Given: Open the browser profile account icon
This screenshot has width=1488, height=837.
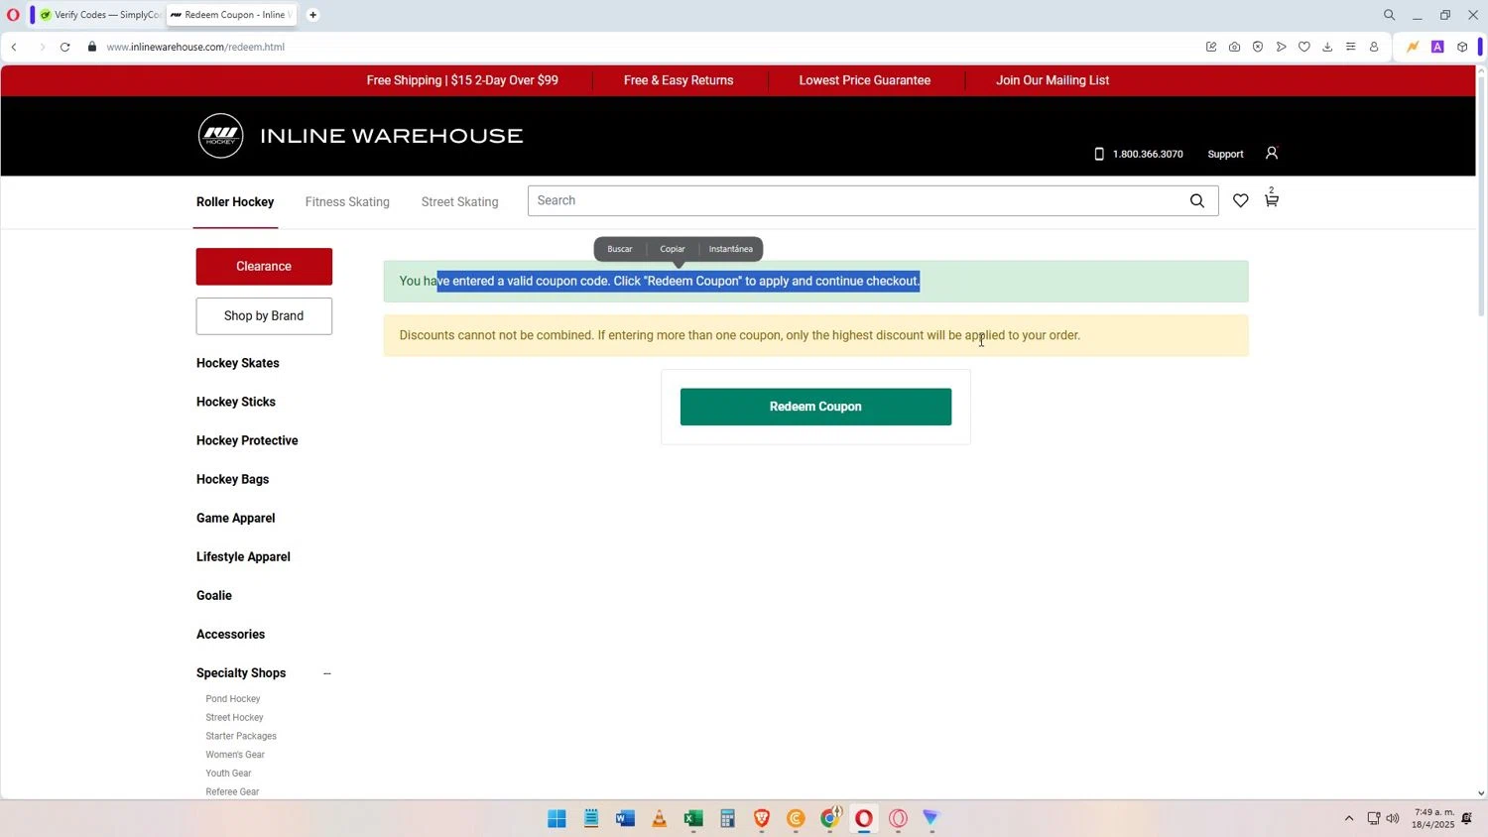Looking at the screenshot, I should click(x=1374, y=47).
